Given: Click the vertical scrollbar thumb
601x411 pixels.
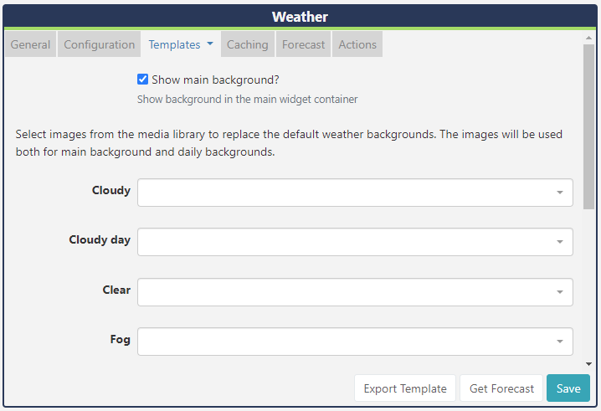Looking at the screenshot, I should 588,126.
